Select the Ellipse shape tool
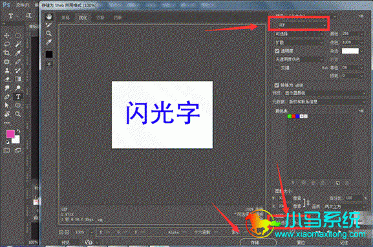The width and height of the screenshot is (373, 247). click(x=18, y=105)
